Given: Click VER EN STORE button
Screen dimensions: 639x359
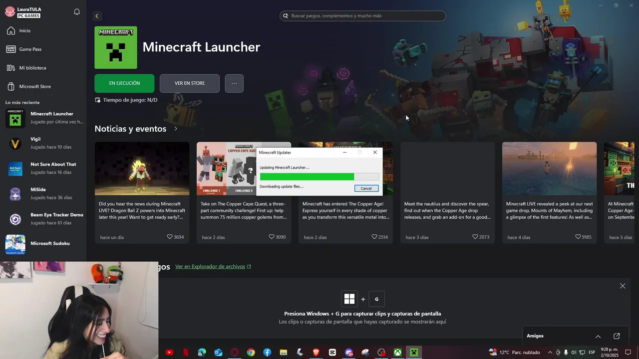Looking at the screenshot, I should (190, 83).
